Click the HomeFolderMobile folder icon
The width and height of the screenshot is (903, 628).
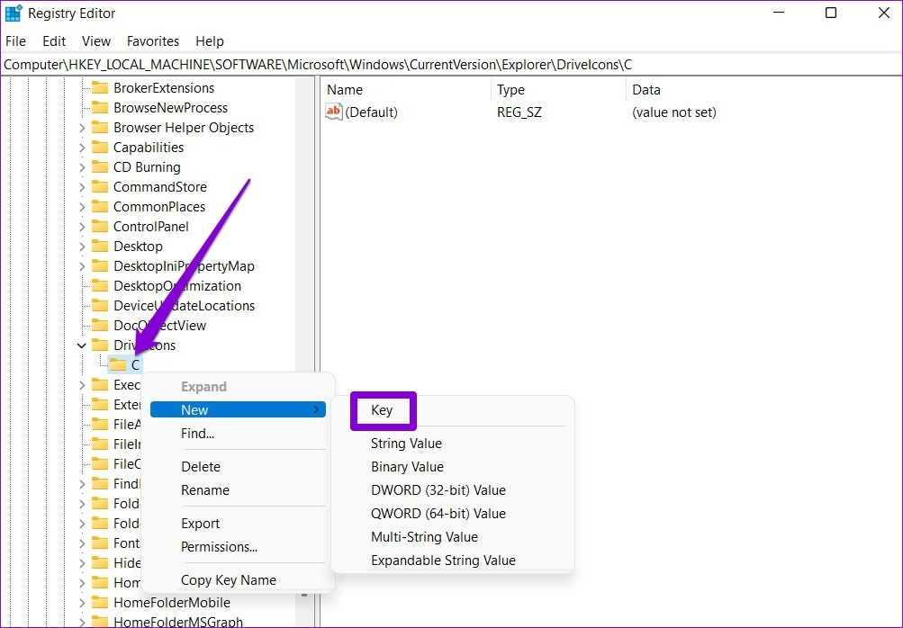coord(100,602)
